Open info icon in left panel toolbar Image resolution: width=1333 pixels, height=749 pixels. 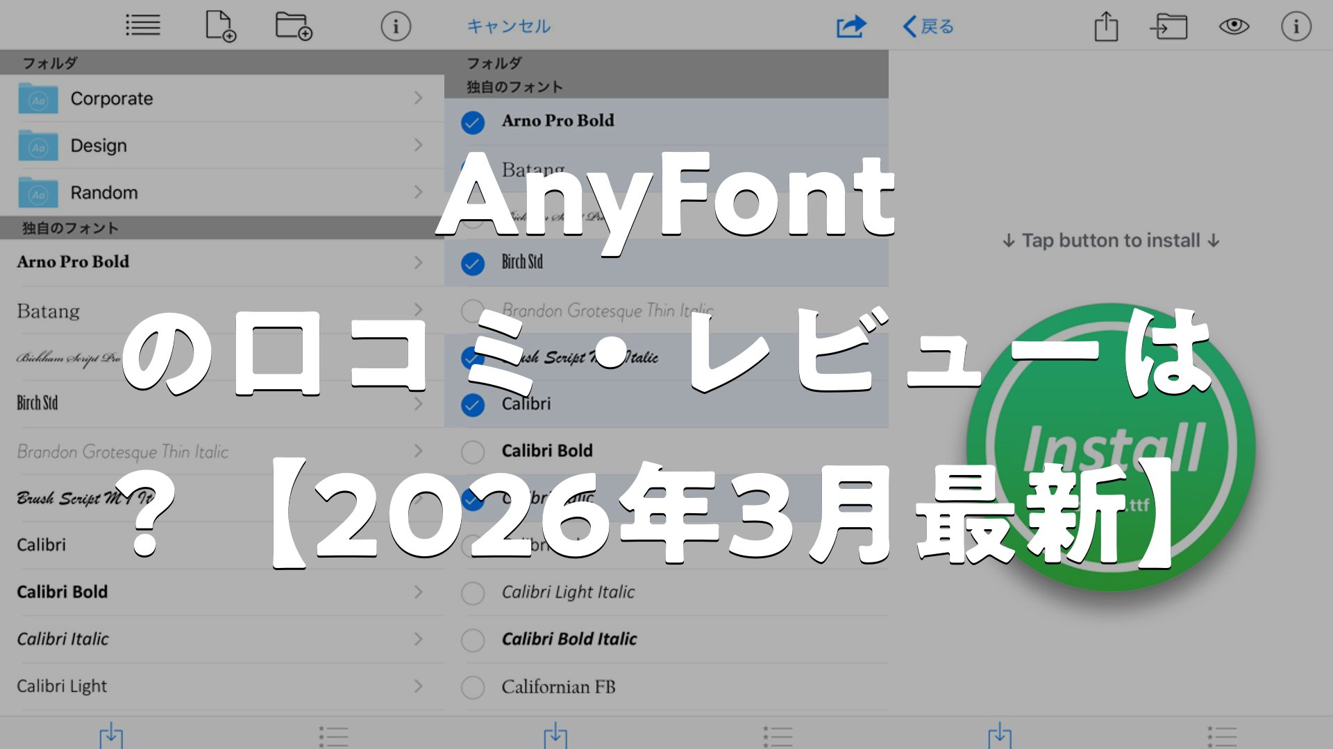pos(396,26)
